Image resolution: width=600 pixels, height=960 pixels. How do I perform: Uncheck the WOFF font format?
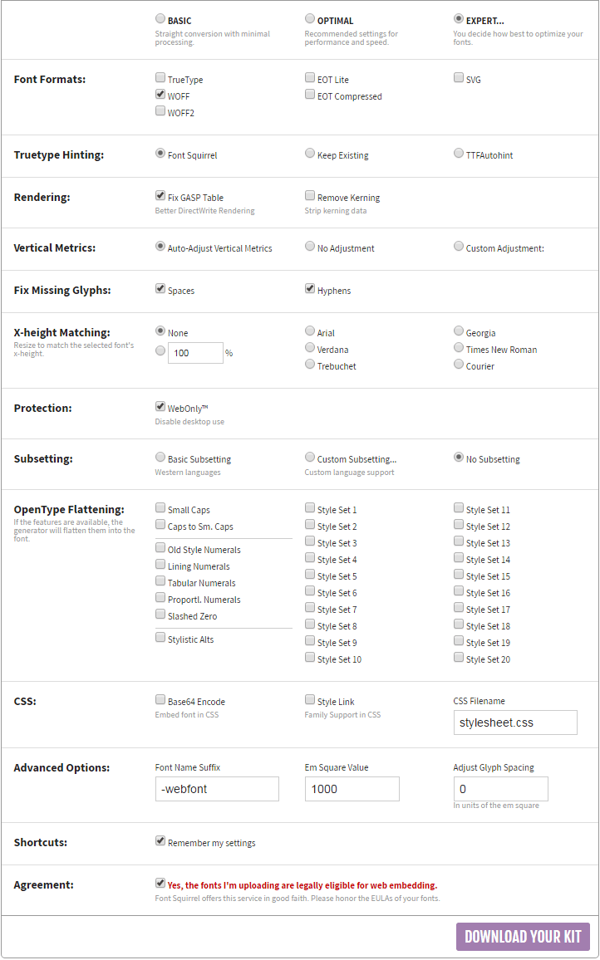[x=160, y=95]
